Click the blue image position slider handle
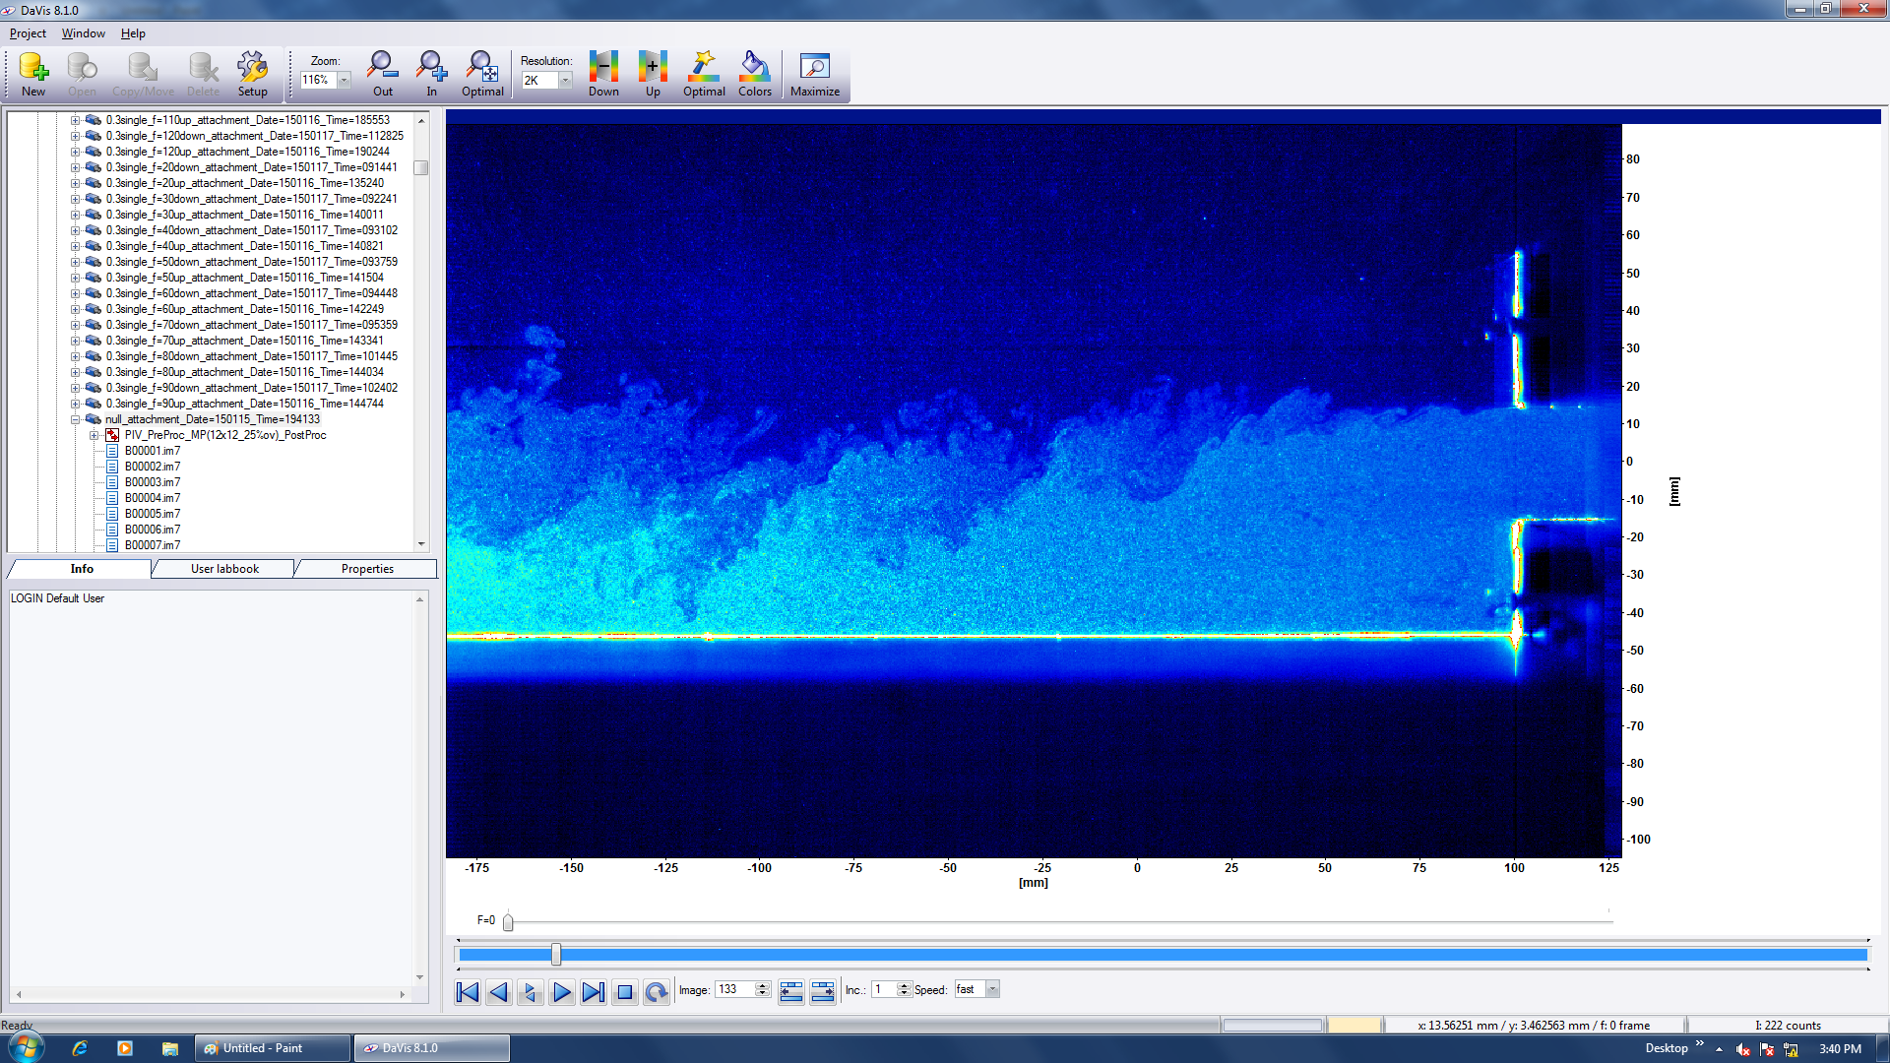This screenshot has height=1063, width=1890. tap(556, 954)
